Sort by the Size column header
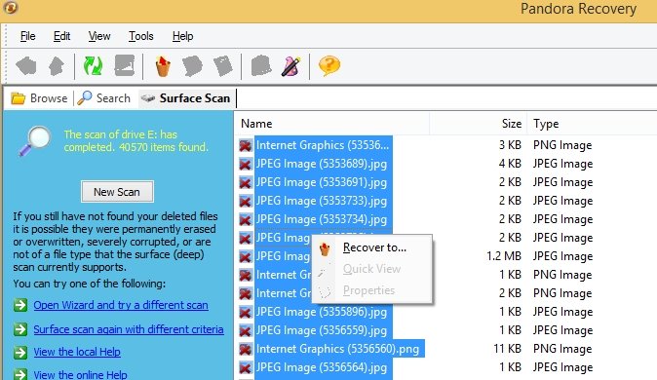The width and height of the screenshot is (657, 380). (x=512, y=124)
